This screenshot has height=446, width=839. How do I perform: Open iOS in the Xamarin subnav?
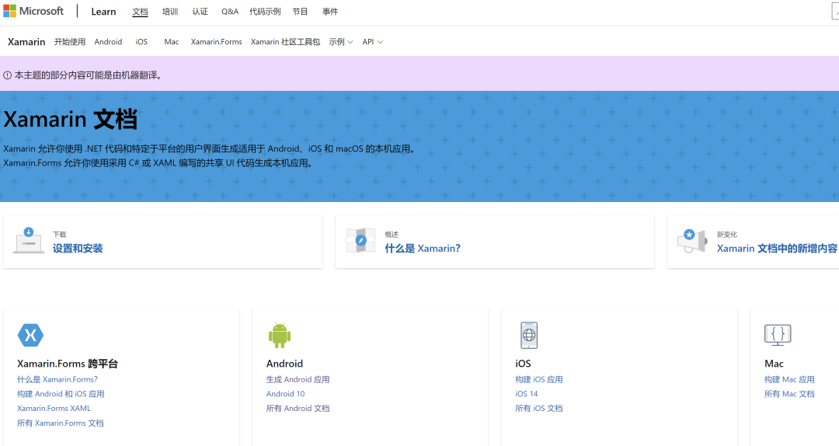141,42
